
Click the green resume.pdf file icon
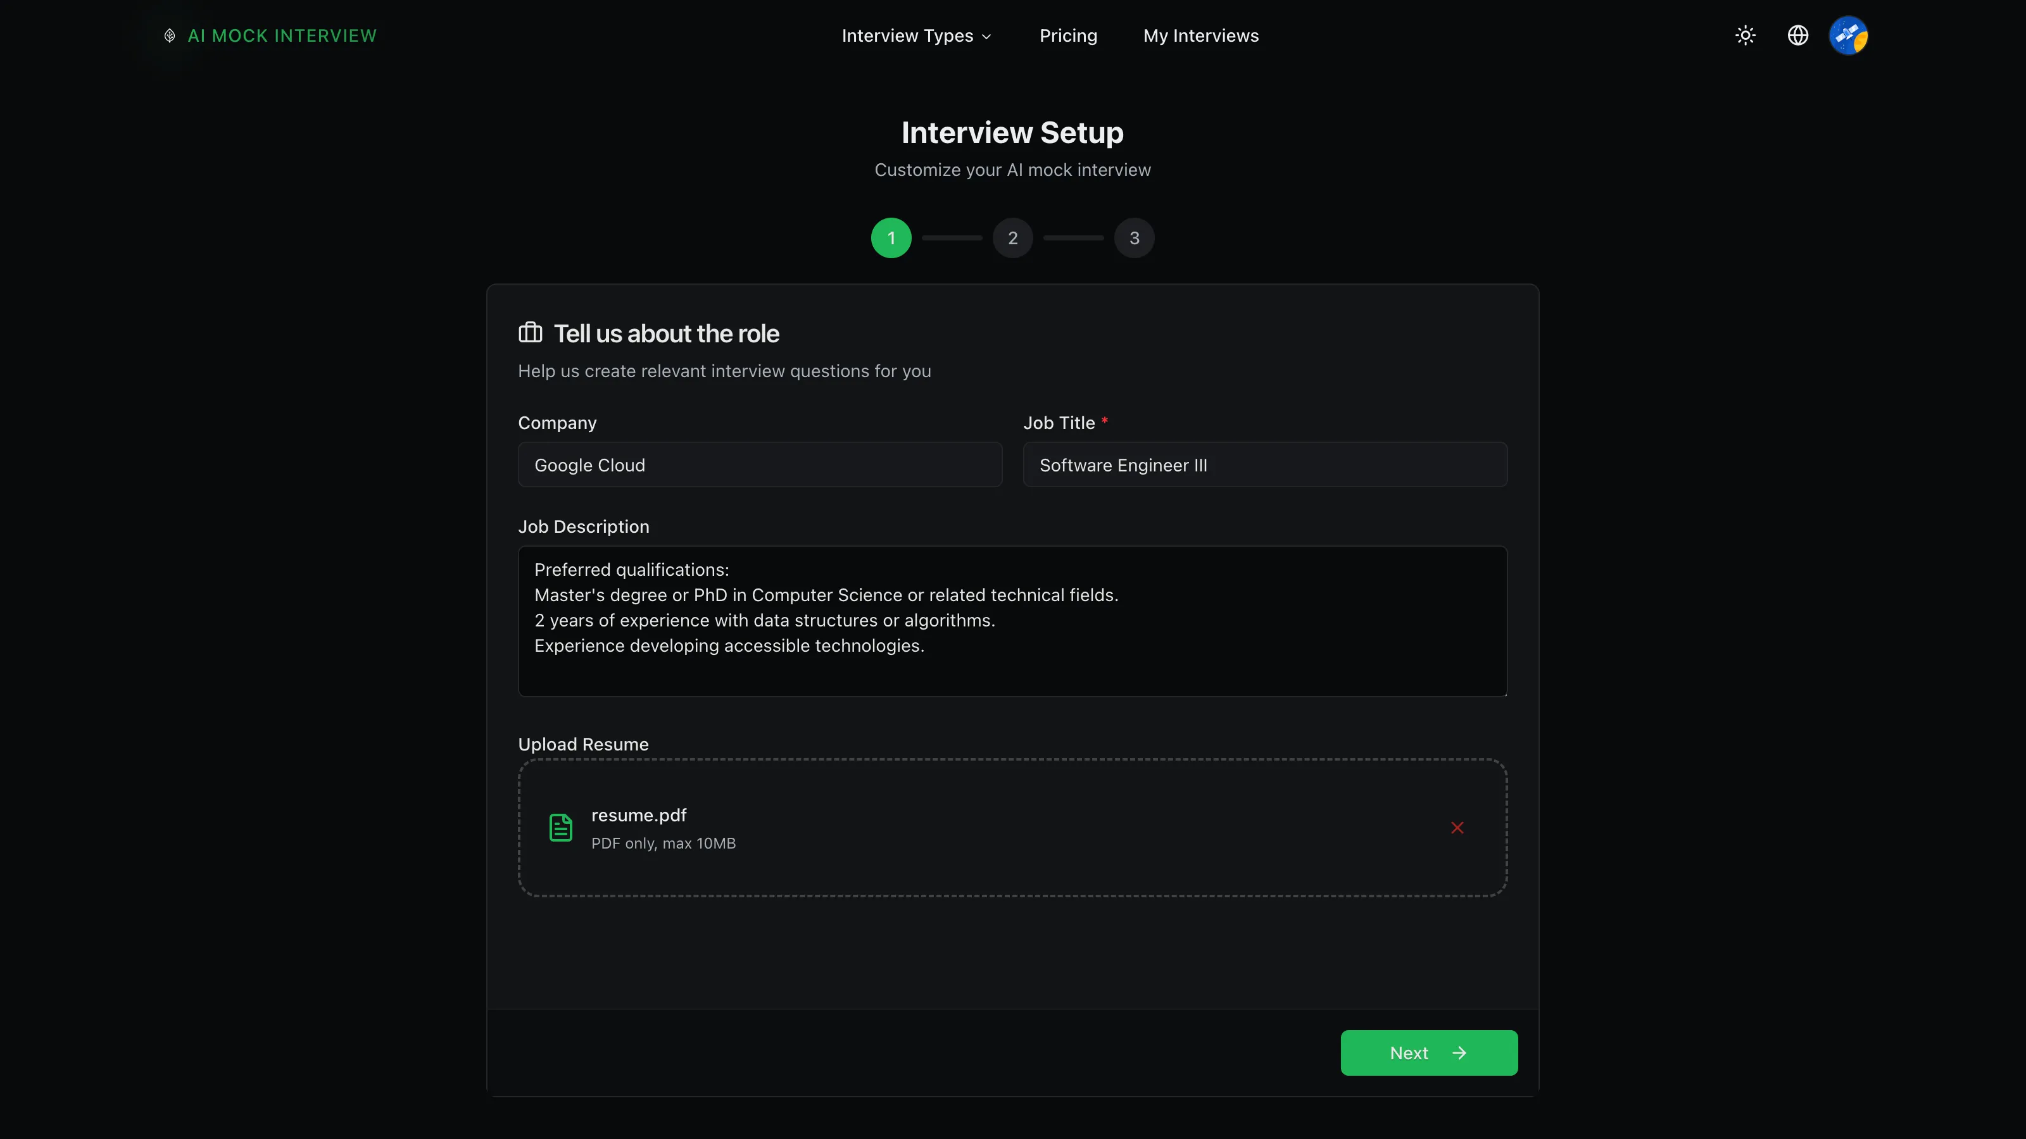tap(561, 828)
